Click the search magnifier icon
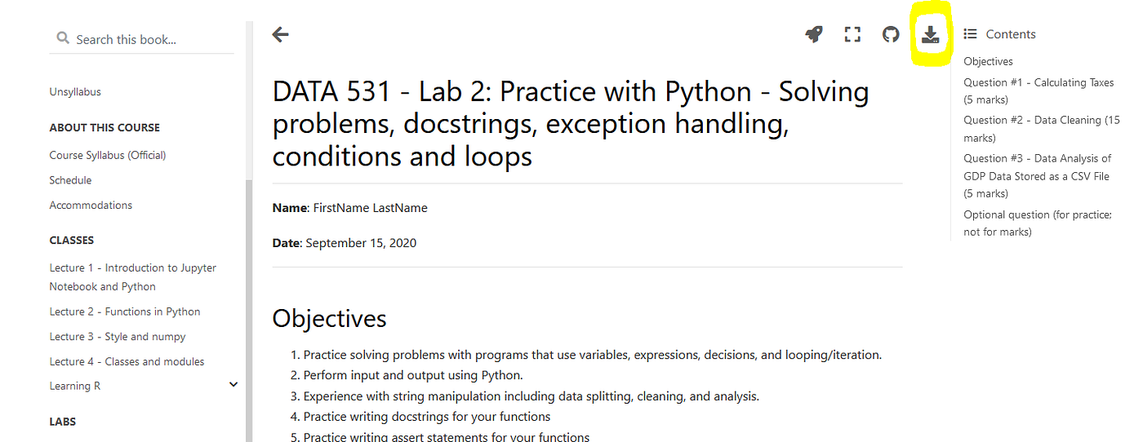This screenshot has height=442, width=1143. coord(63,38)
